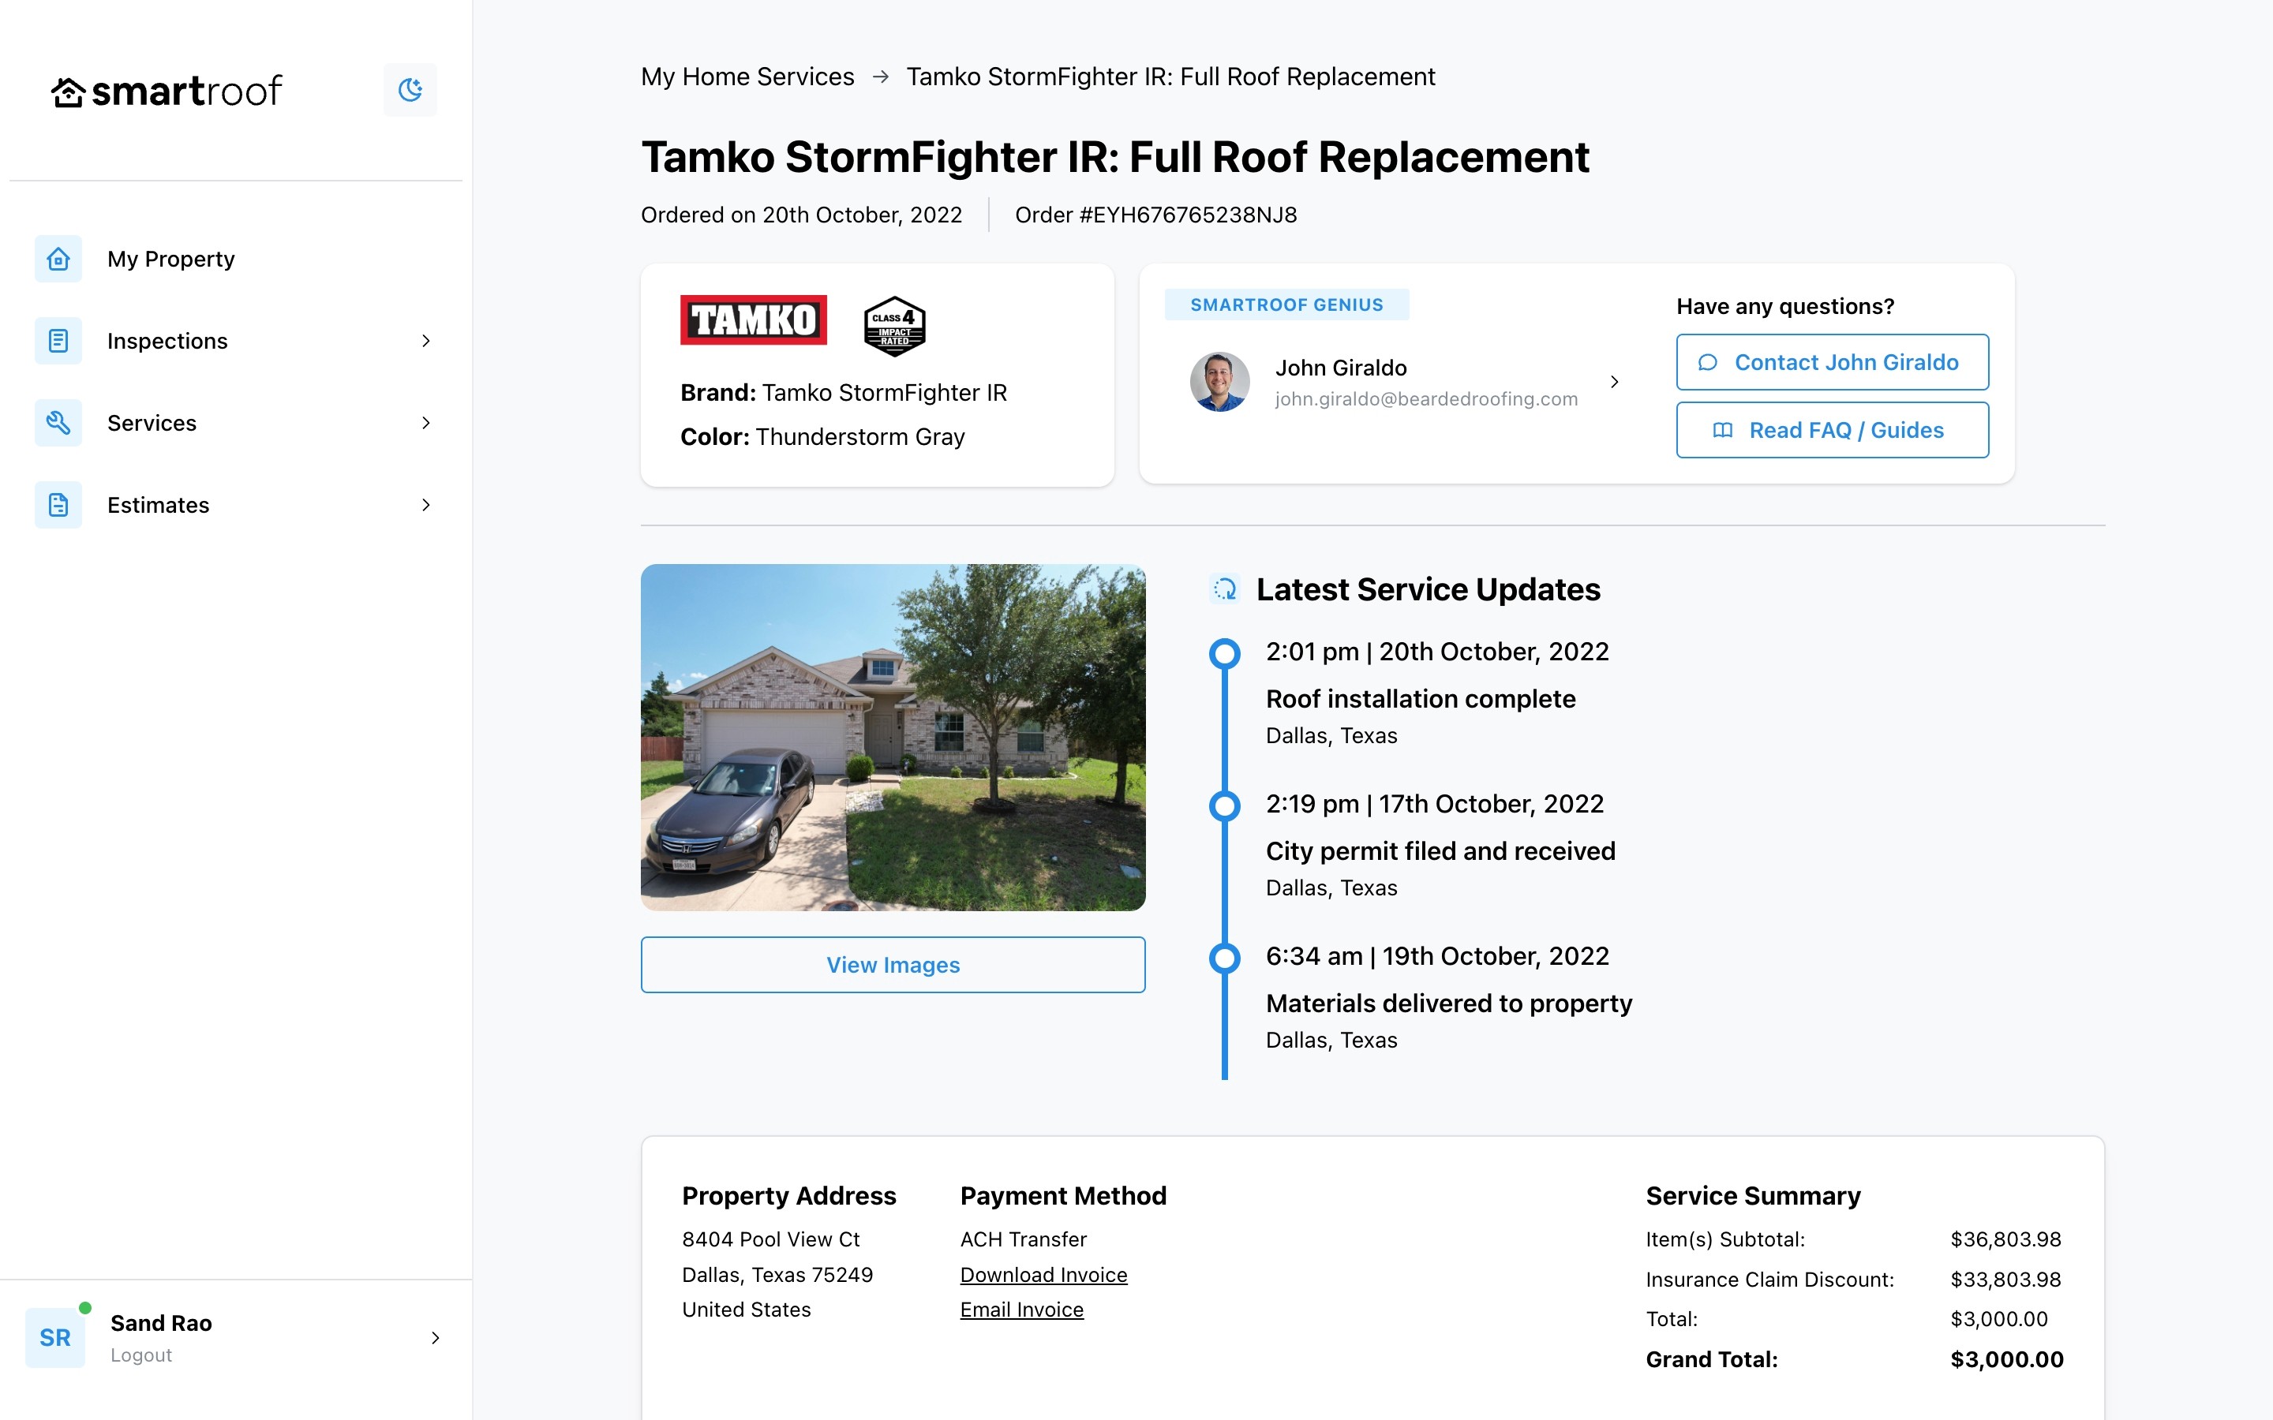Click Ordered on 20th October, 2022 text
This screenshot has width=2273, height=1420.
click(x=801, y=215)
